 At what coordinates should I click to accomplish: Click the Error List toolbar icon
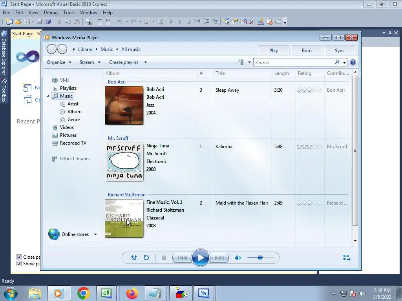coord(269,22)
